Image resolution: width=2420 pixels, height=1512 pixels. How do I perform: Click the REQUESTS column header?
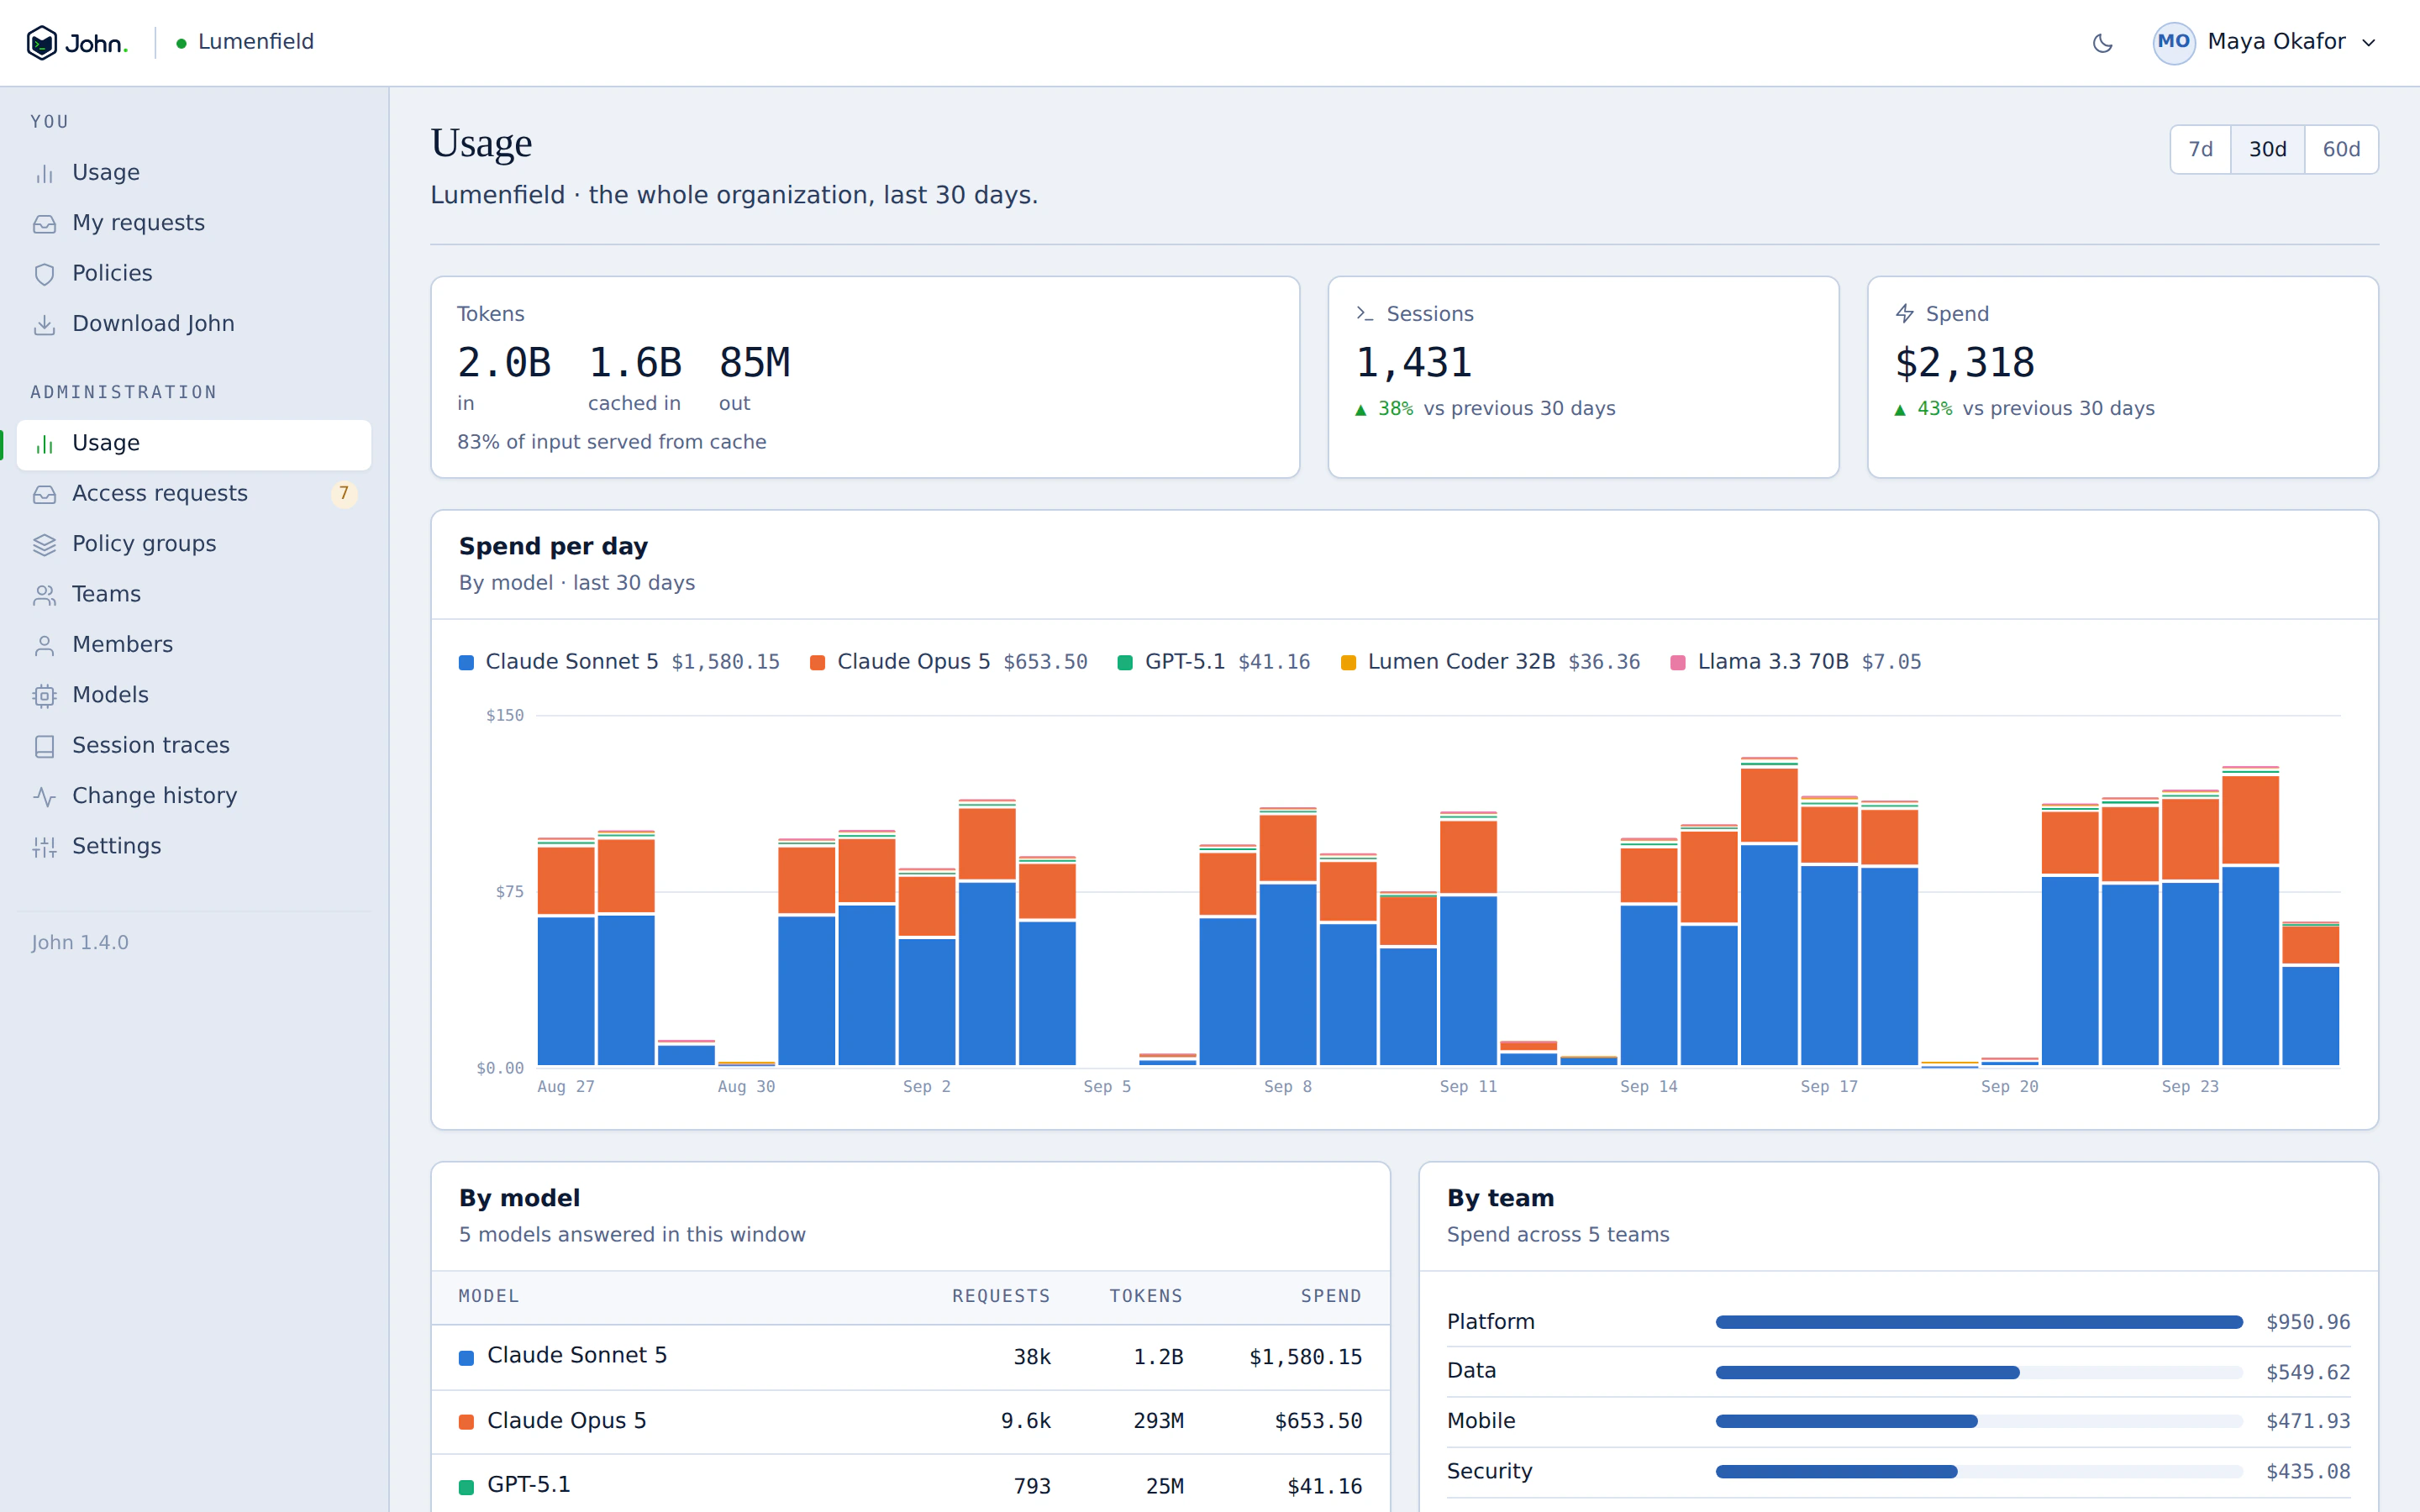1001,1296
